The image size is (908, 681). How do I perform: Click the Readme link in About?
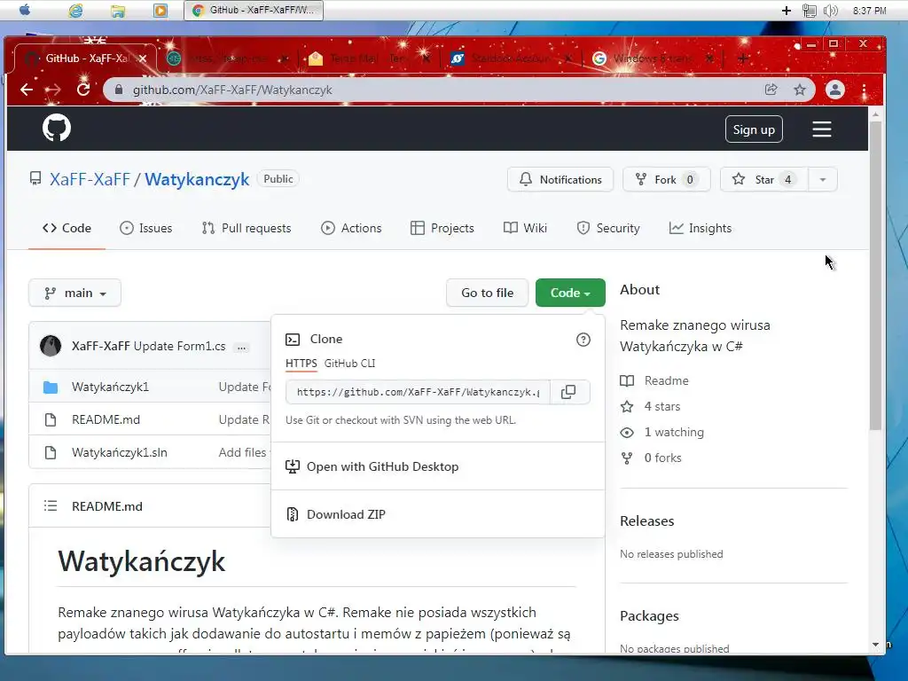pyautogui.click(x=667, y=381)
